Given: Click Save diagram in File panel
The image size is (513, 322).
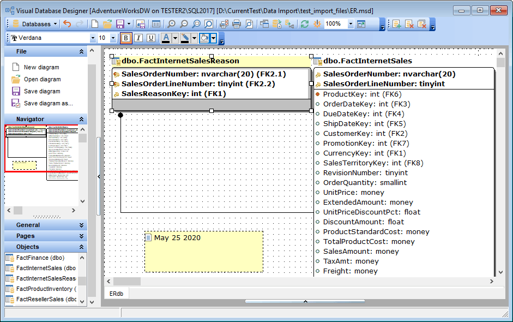Looking at the screenshot, I should coord(42,91).
